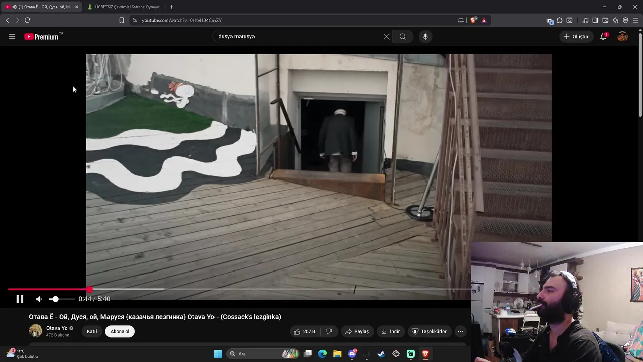The image size is (643, 362).
Task: Start voice search with the microphone
Action: [425, 36]
